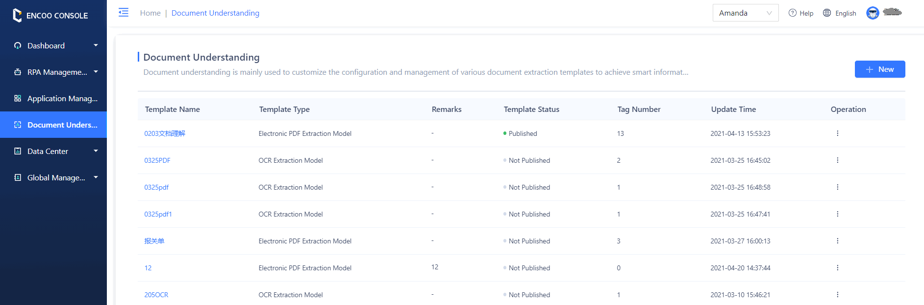Open operation menu for 0325pdf1 row

coord(837,214)
